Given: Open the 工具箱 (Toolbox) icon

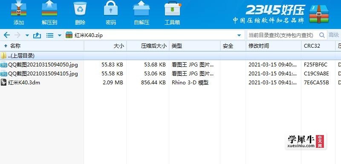Looking at the screenshot, I should tap(173, 9).
